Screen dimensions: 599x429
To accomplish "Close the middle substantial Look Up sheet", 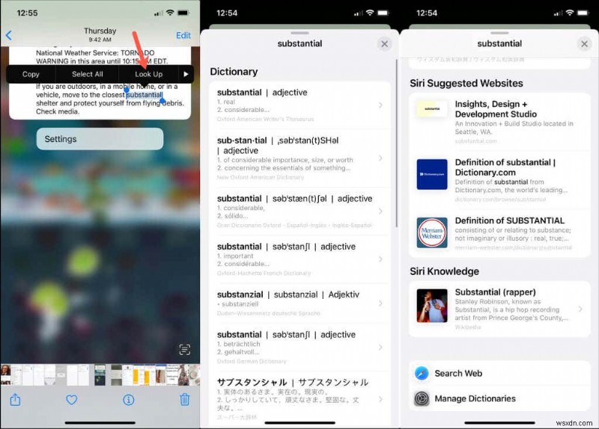I will tap(384, 44).
